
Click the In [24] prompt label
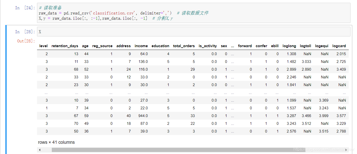point(25,8)
